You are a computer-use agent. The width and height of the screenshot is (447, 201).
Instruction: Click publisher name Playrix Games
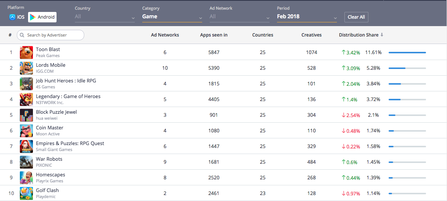click(49, 181)
